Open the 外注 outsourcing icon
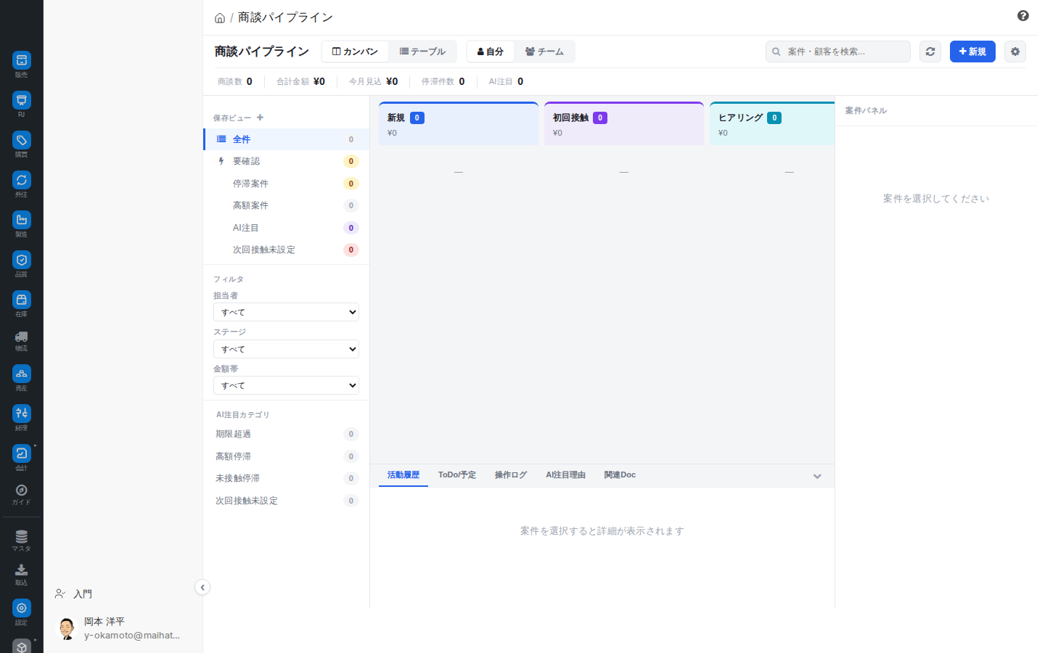 click(x=22, y=180)
